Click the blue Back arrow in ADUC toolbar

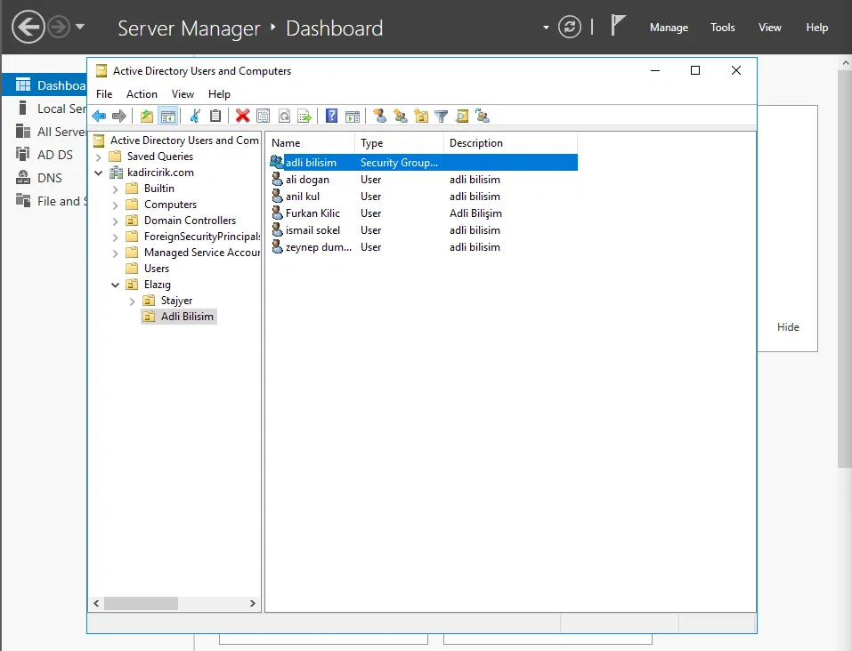[x=99, y=116]
